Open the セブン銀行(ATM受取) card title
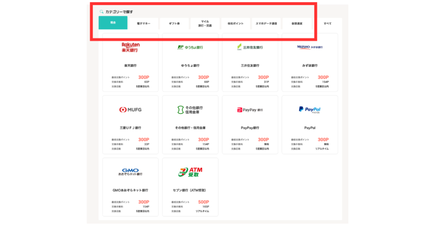The height and width of the screenshot is (228, 435). pos(190,190)
